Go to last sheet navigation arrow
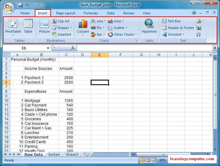 click(x=19, y=154)
